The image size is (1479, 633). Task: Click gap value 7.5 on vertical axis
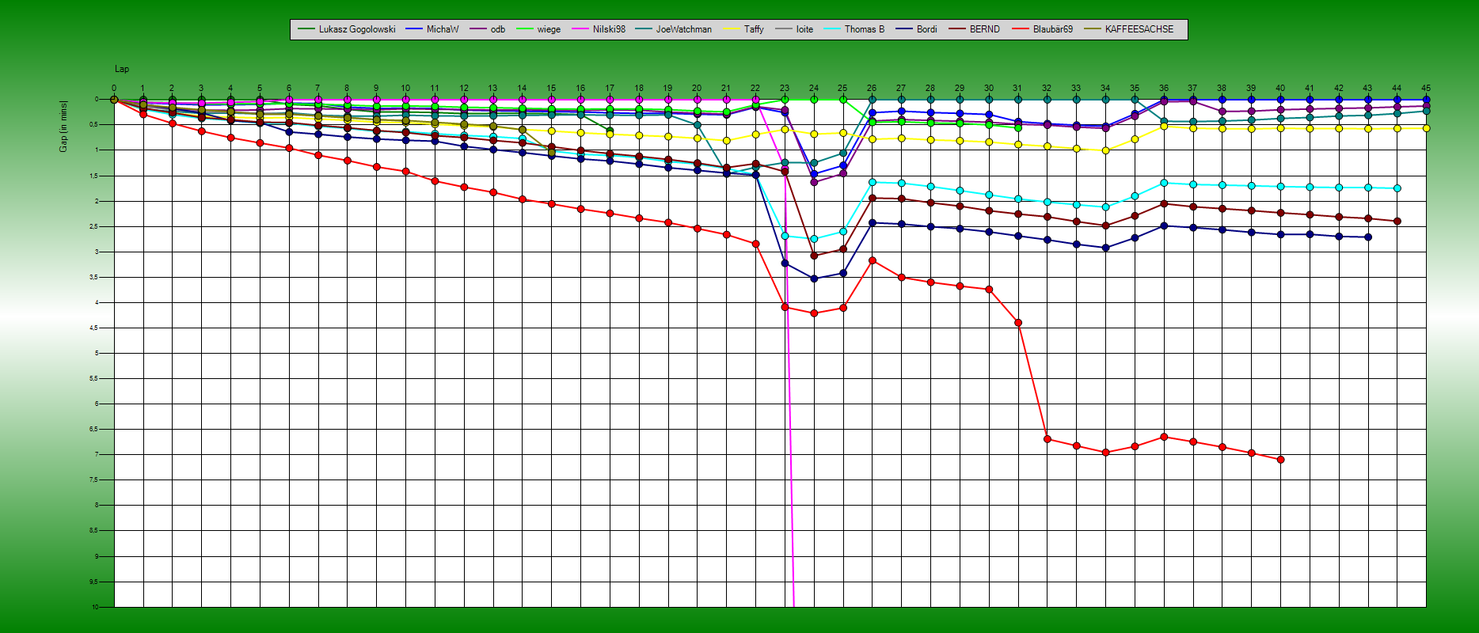(x=95, y=480)
